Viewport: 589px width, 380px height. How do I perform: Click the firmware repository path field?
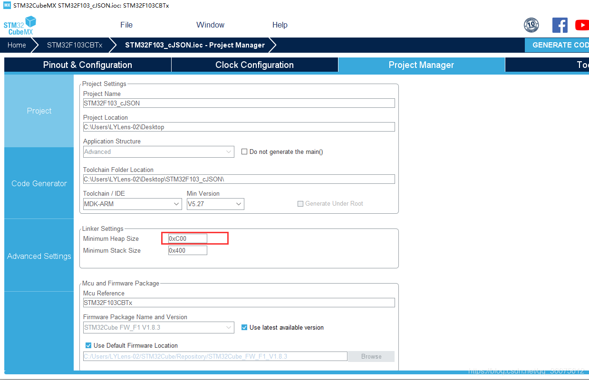tap(215, 356)
